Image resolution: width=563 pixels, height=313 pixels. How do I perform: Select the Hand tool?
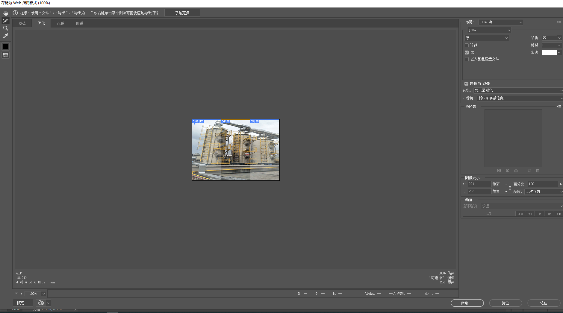pos(5,13)
